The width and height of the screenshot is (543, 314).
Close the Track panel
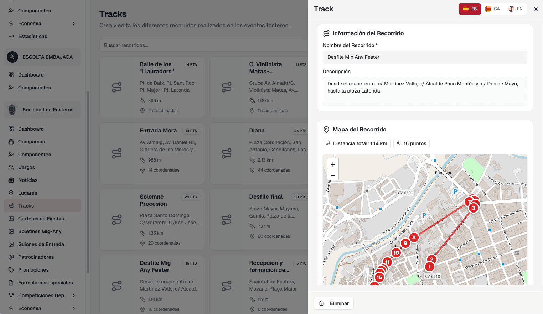point(536,9)
